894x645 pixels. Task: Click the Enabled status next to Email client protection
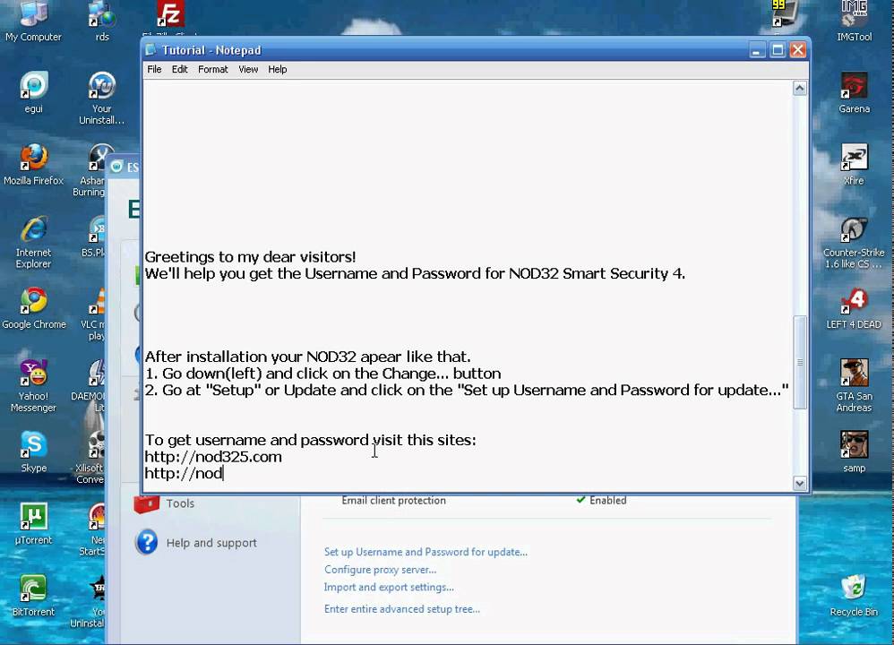tap(601, 500)
